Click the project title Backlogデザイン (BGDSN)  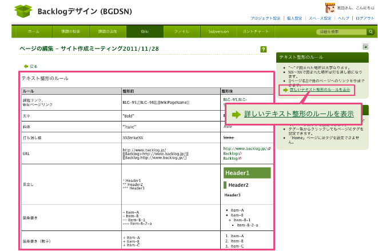[85, 11]
